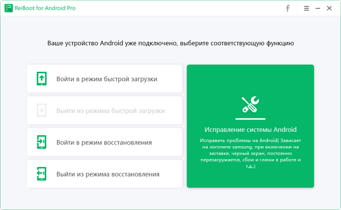Viewport: 341px width, 210px height.
Task: Open 'Исправление системы Android' title
Action: click(x=250, y=130)
